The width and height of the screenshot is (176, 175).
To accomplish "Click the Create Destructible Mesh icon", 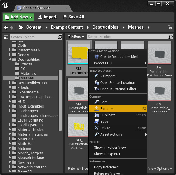I will (97, 57).
